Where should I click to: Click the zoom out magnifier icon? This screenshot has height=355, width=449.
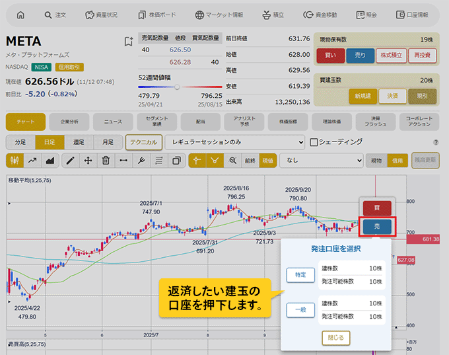tap(232, 160)
